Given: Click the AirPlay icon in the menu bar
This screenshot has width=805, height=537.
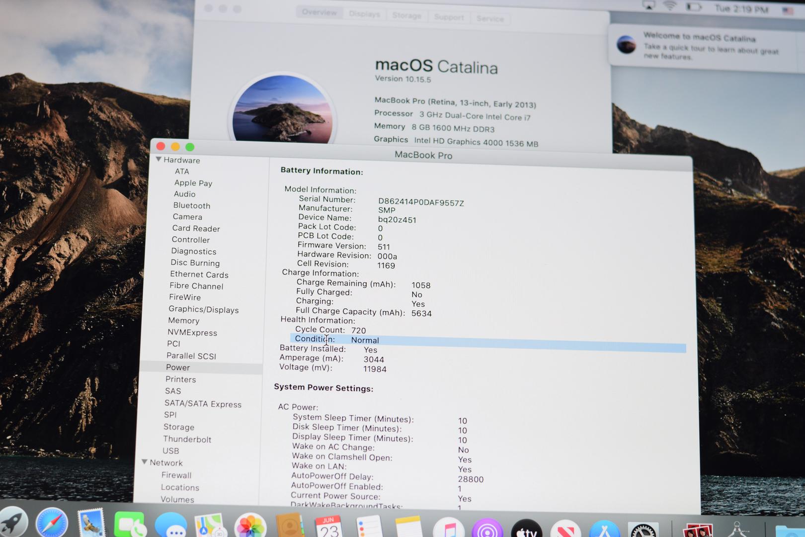Looking at the screenshot, I should tap(649, 5).
